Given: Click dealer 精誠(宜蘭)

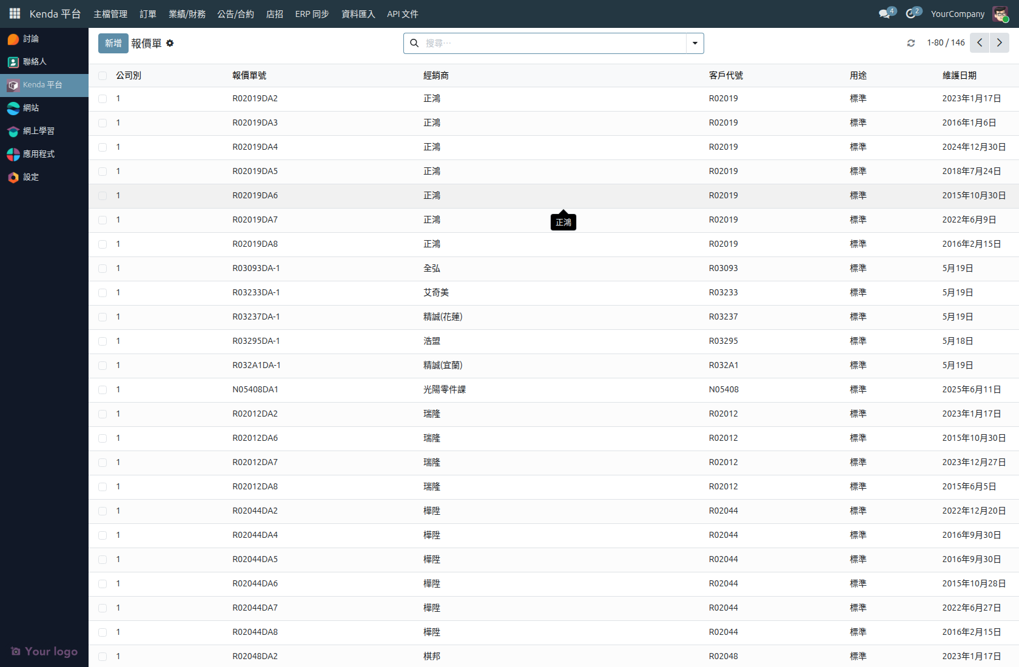Looking at the screenshot, I should coord(443,366).
